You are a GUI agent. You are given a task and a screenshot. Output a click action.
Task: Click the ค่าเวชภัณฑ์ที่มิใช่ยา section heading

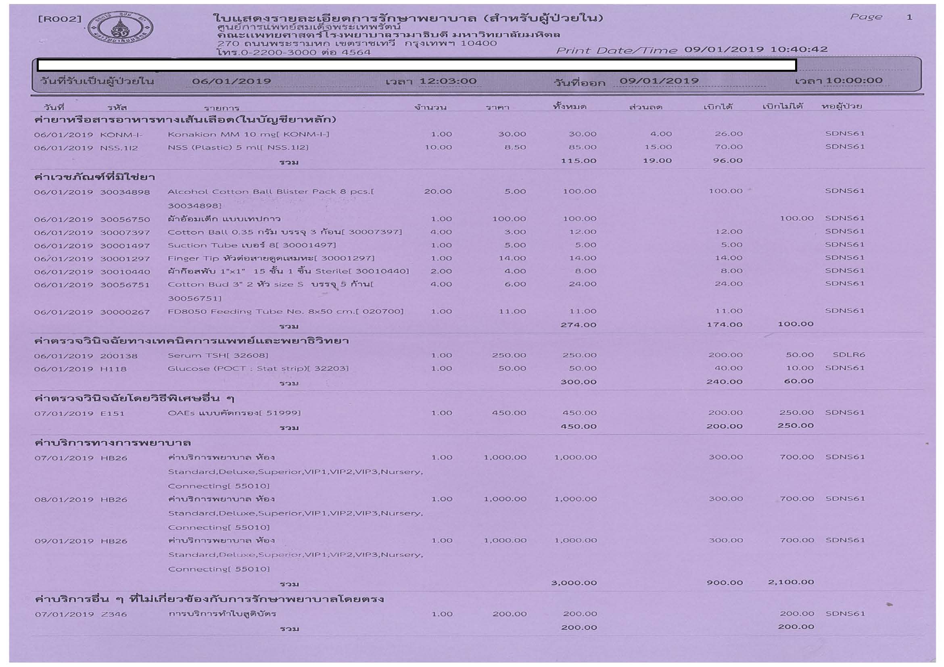[x=94, y=177]
